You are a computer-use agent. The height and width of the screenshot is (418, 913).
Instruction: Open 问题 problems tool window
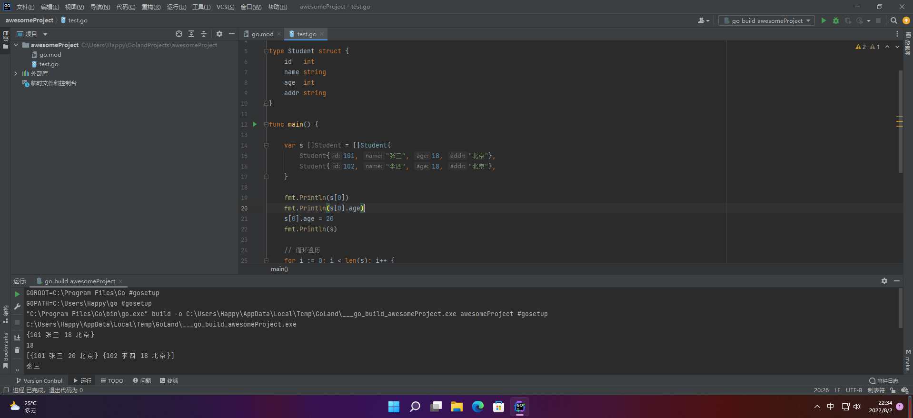point(142,381)
